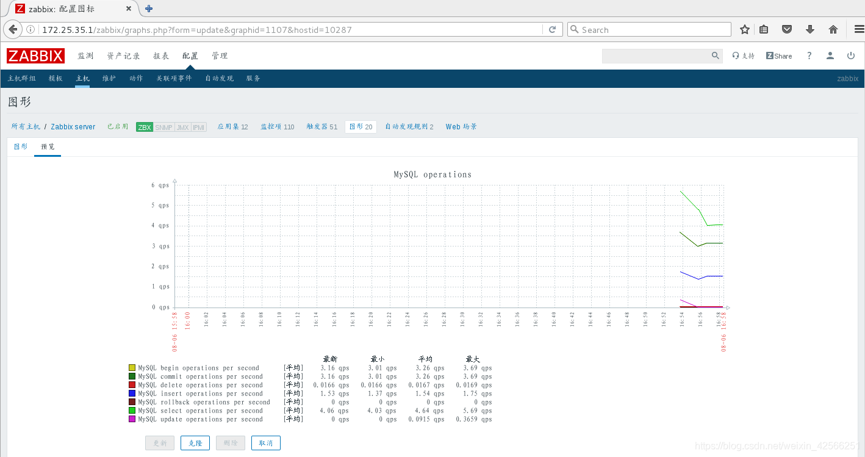This screenshot has width=865, height=457.
Task: Click the IPMI availability badge
Action: (x=199, y=127)
